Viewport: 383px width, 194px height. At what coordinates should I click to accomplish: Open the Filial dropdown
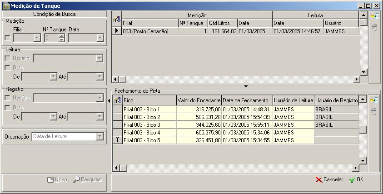(x=37, y=38)
